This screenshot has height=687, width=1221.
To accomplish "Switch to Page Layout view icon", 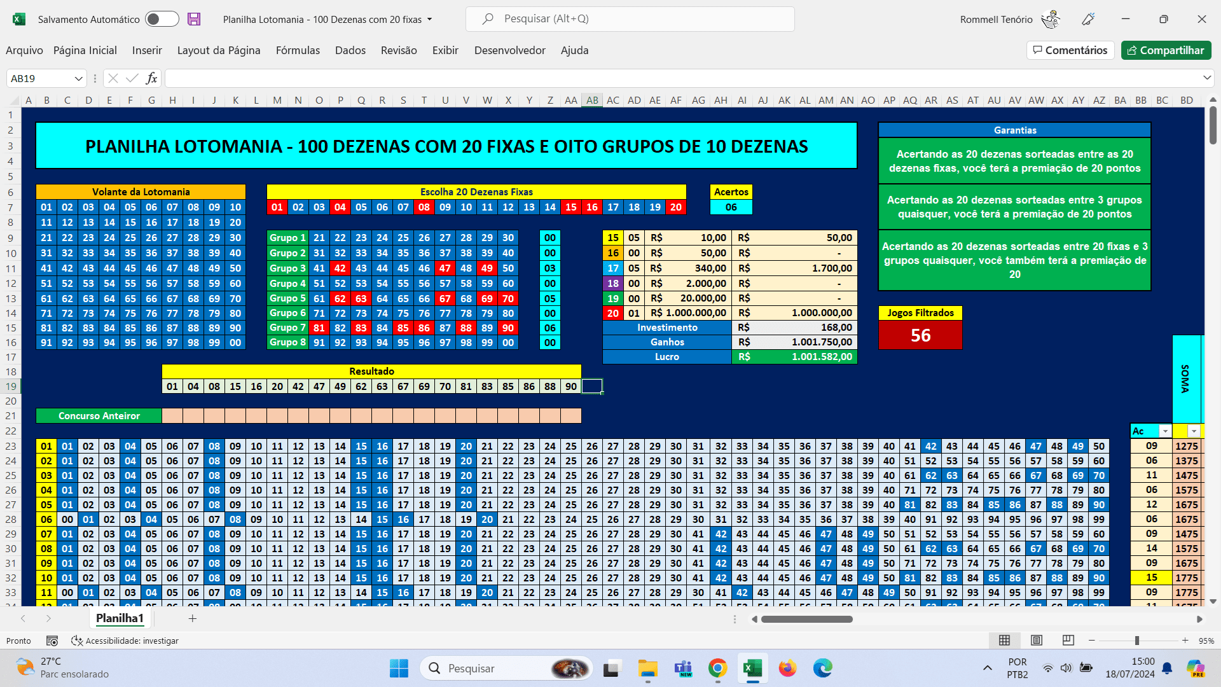I will (x=1037, y=641).
